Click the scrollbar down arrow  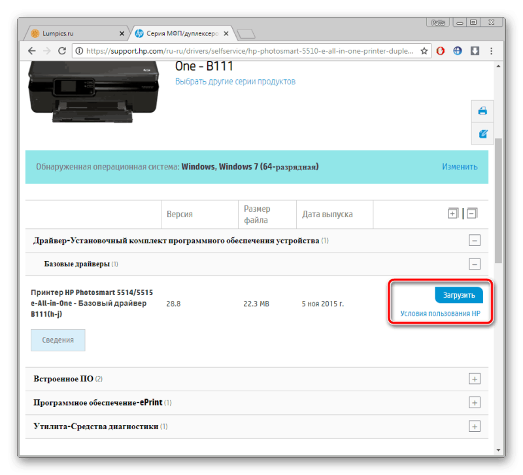pos(498,450)
